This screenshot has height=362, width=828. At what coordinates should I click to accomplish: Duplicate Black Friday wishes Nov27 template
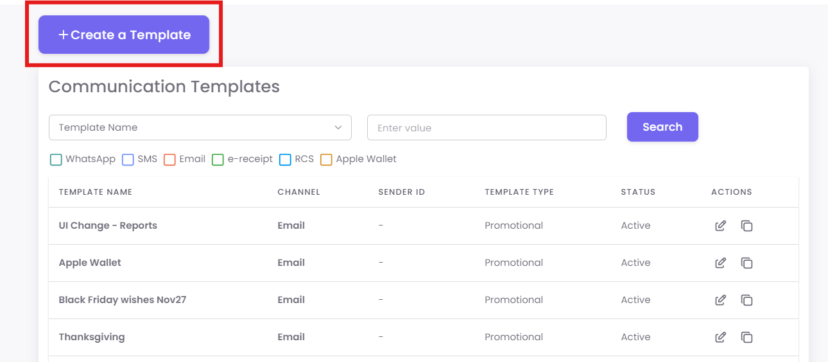[746, 300]
